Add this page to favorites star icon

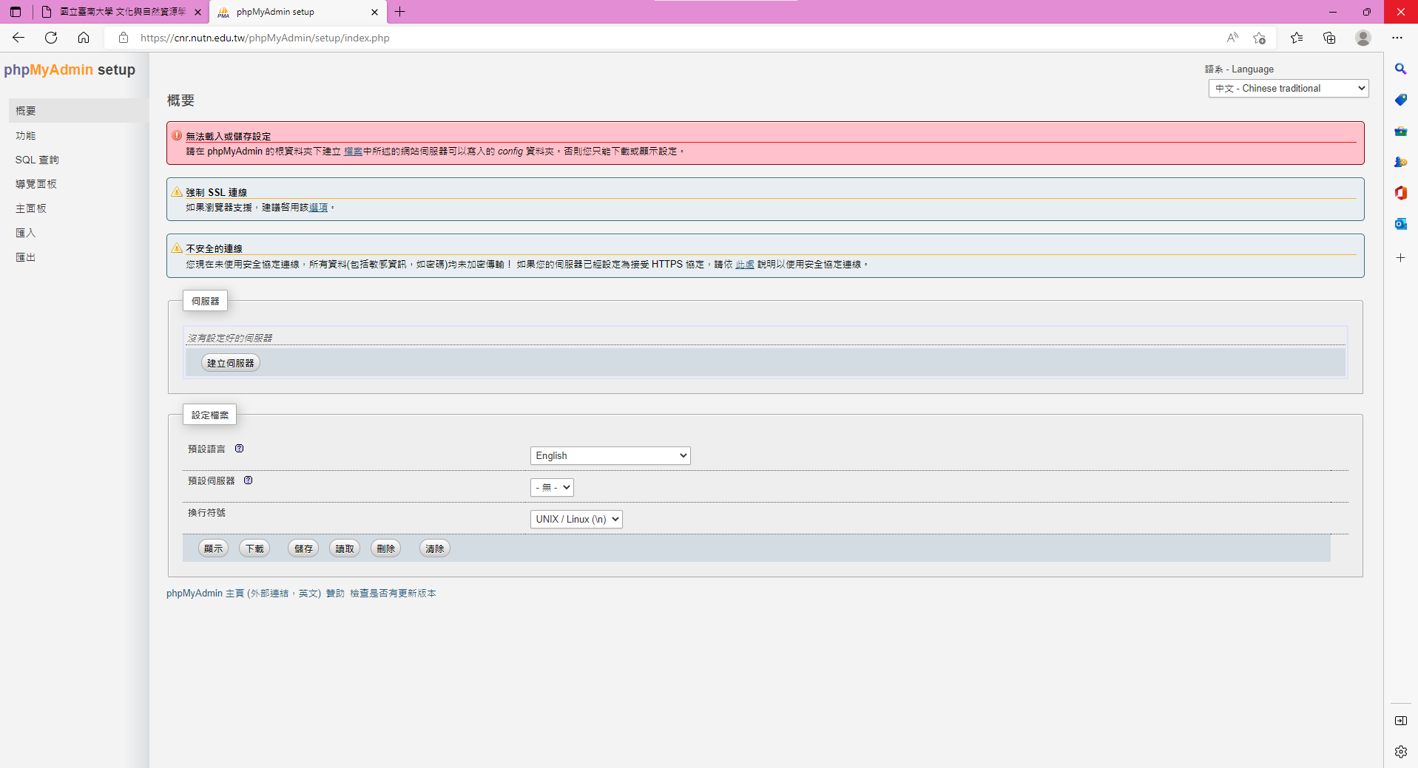1260,38
